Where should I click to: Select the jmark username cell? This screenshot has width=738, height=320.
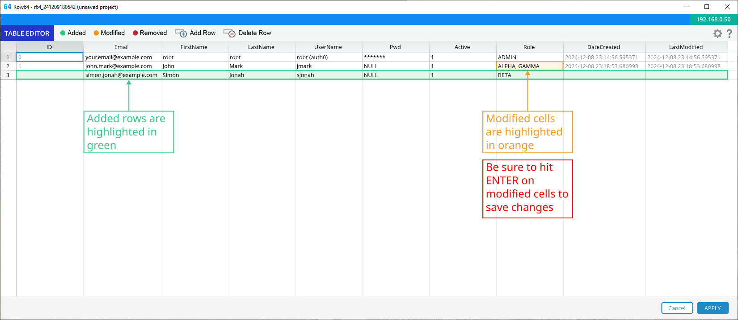(x=328, y=66)
